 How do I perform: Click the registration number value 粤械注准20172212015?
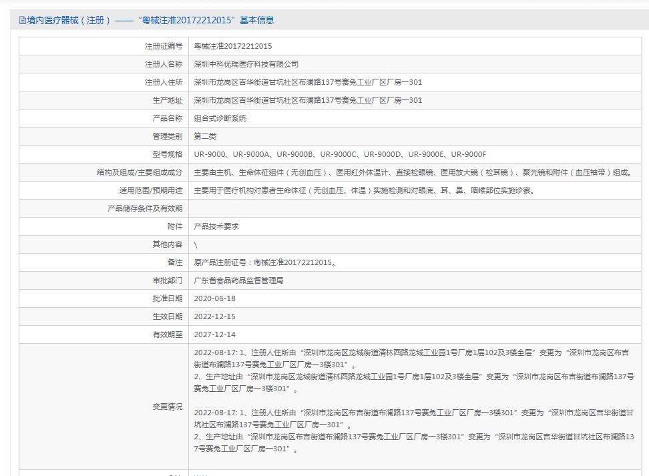232,46
